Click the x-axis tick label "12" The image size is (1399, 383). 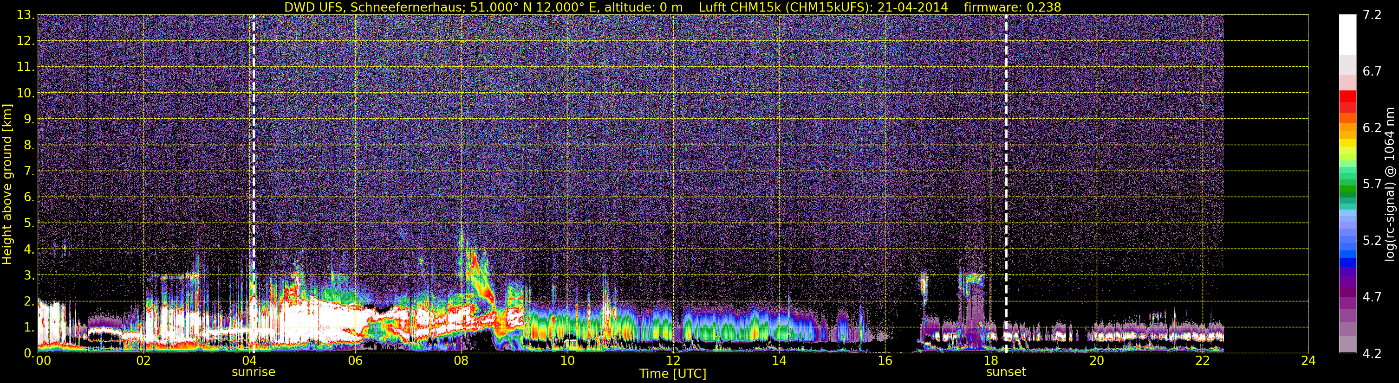click(673, 361)
